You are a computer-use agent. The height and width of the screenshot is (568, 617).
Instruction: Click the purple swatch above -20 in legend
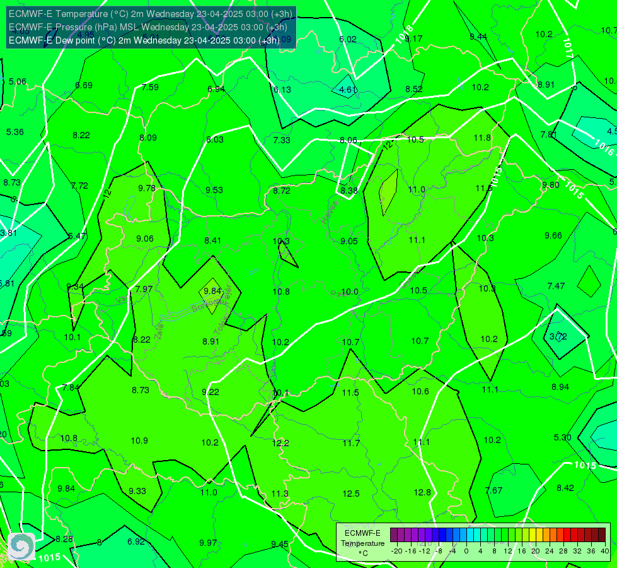393,535
